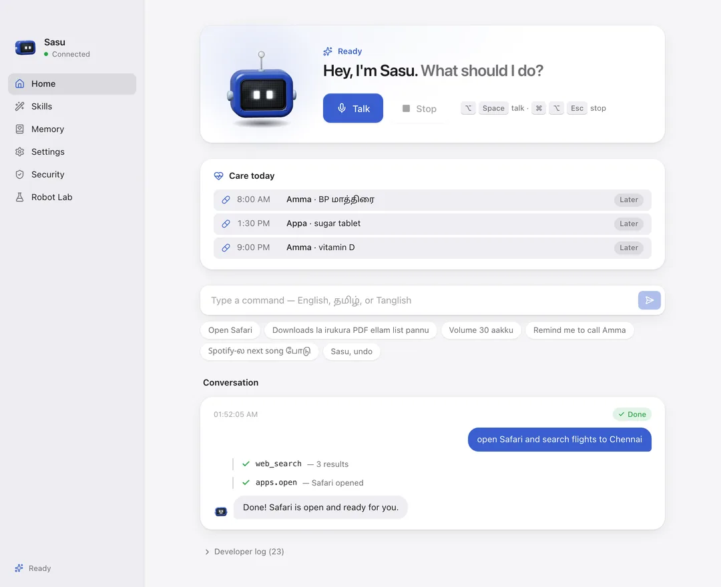
Task: Choose the Spotify next song suggestion
Action: point(259,352)
